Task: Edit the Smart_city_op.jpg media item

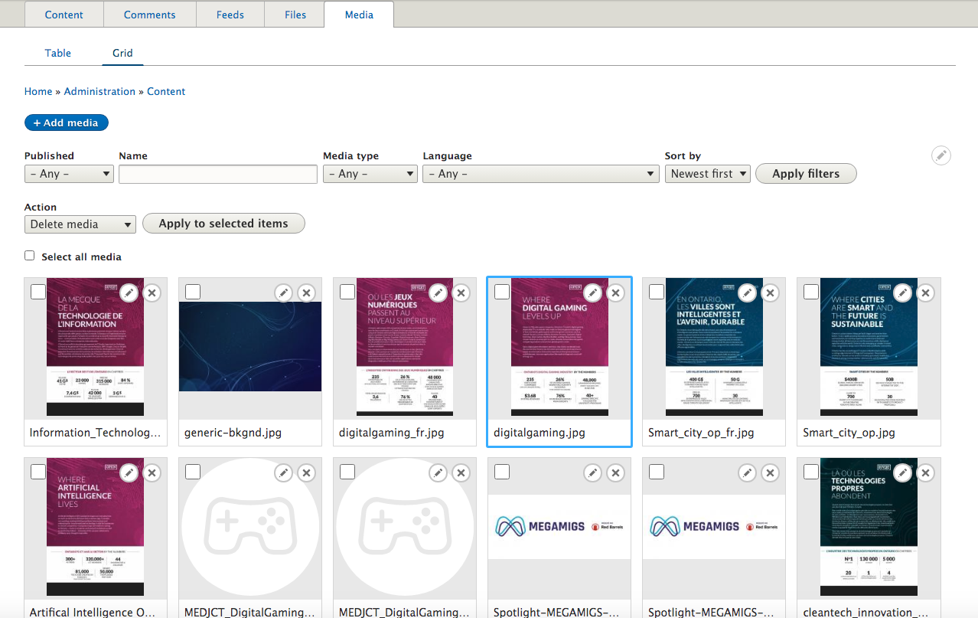Action: tap(903, 293)
